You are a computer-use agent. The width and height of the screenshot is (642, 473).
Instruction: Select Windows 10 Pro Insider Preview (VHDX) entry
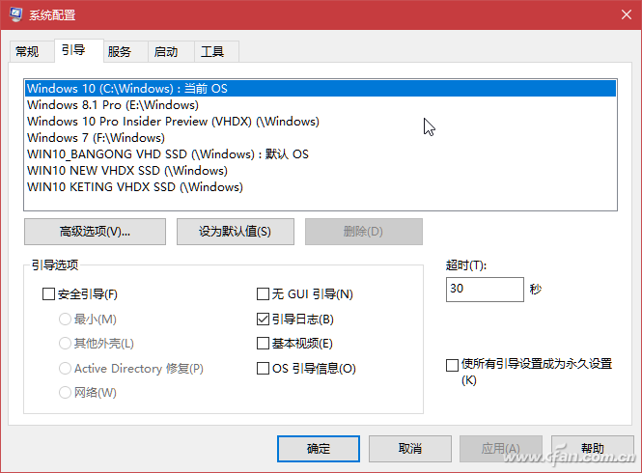tap(321, 122)
